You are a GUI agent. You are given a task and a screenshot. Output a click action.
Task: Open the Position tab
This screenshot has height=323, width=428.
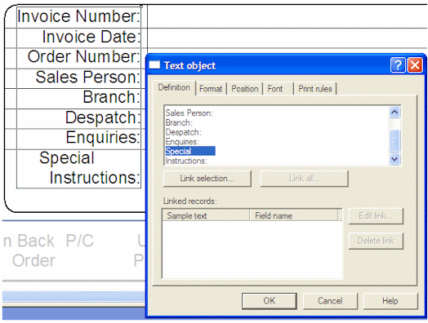pos(245,89)
